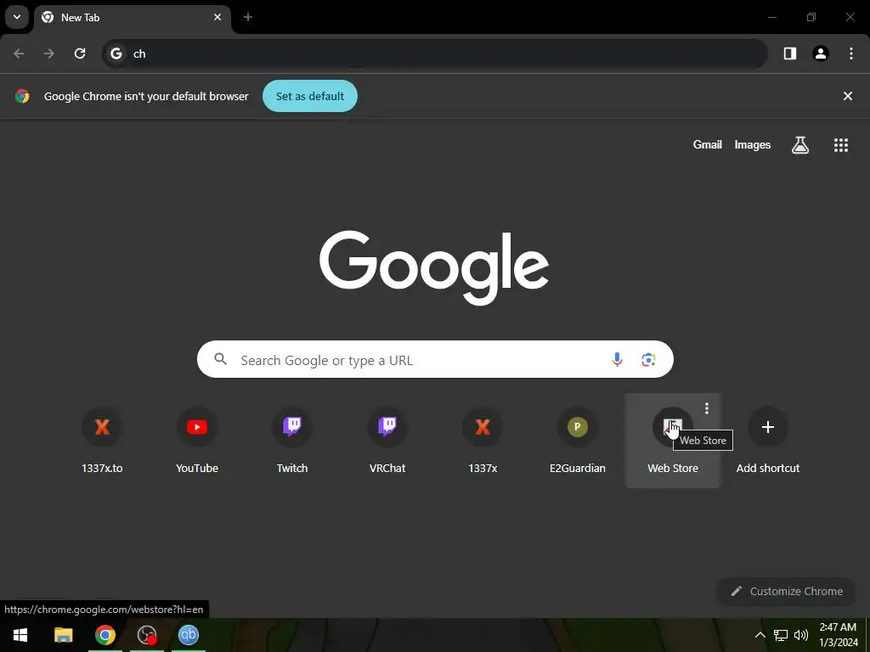Focus the address bar containing 'ch'

click(435, 53)
